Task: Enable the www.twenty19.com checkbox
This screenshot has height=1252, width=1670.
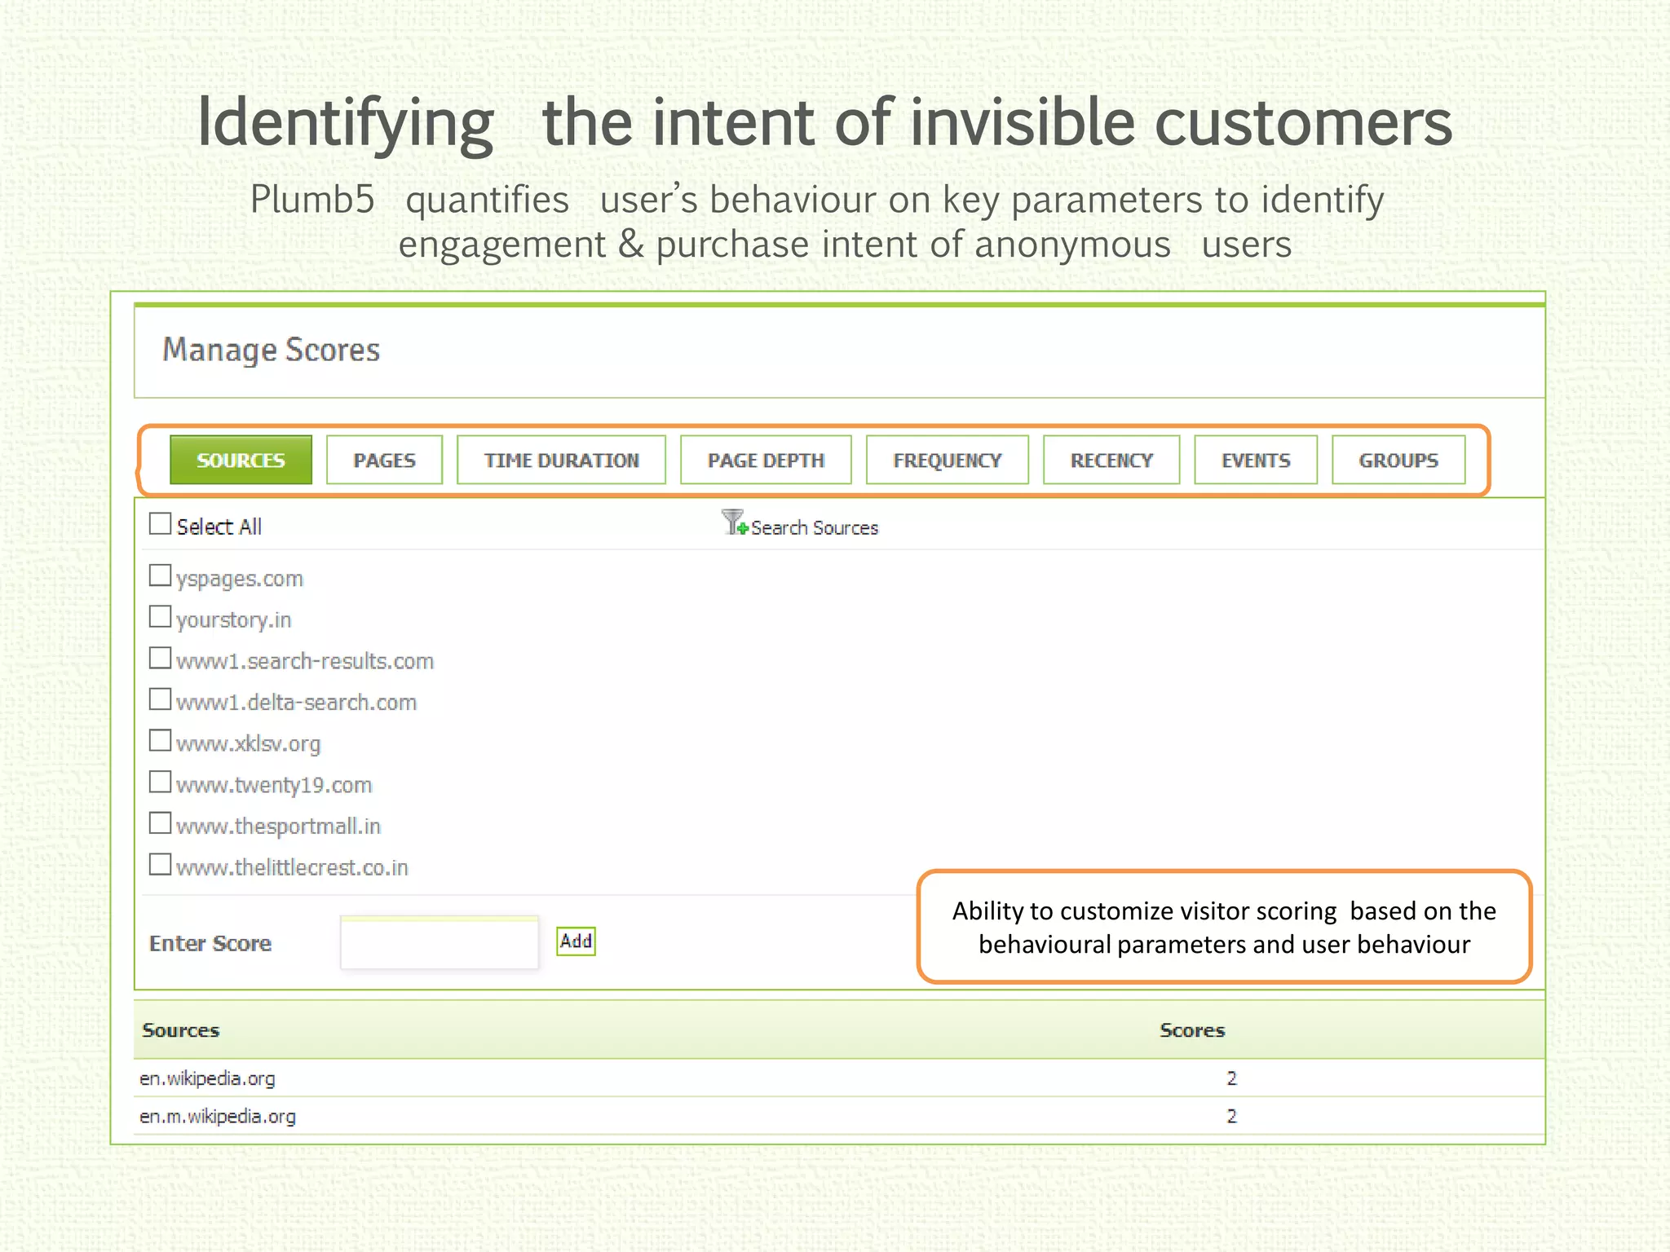Action: [x=161, y=782]
